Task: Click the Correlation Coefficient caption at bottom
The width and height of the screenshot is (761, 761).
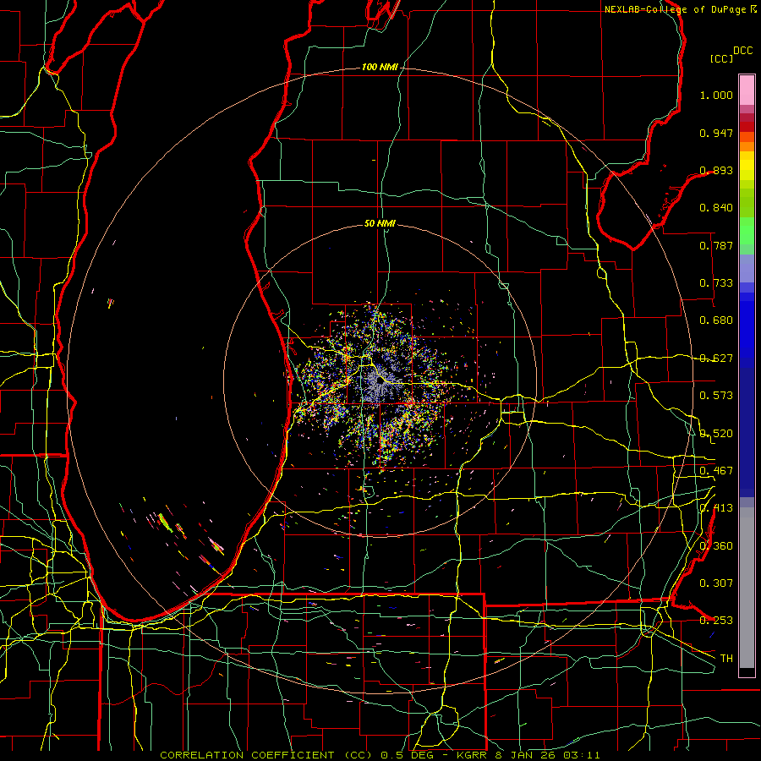Action: click(x=380, y=755)
